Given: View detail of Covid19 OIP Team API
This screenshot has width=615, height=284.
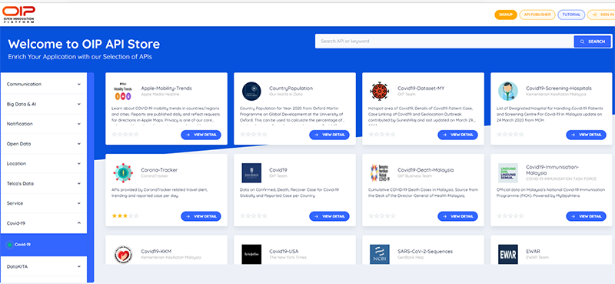Looking at the screenshot, I should pos(329,216).
